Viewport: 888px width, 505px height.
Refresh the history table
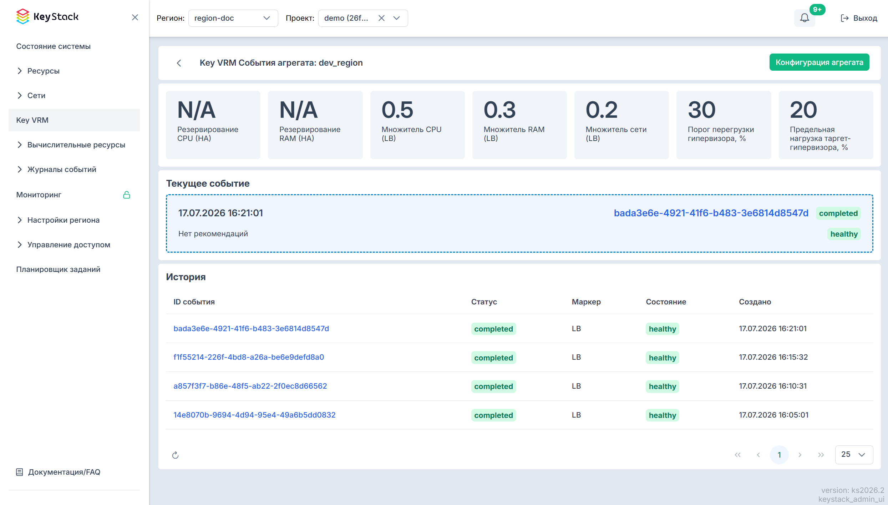(x=175, y=455)
